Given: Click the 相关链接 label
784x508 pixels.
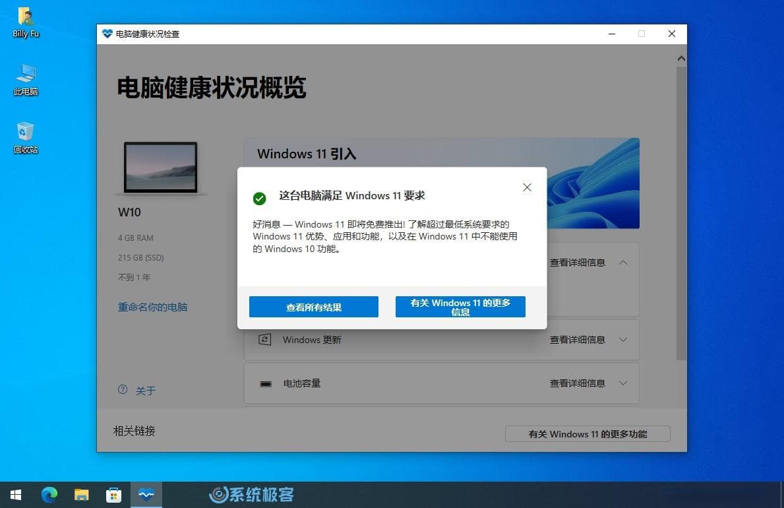Looking at the screenshot, I should pyautogui.click(x=135, y=431).
